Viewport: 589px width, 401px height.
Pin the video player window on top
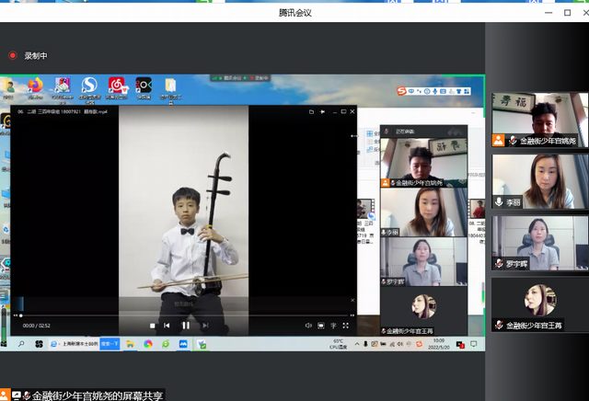(322, 112)
